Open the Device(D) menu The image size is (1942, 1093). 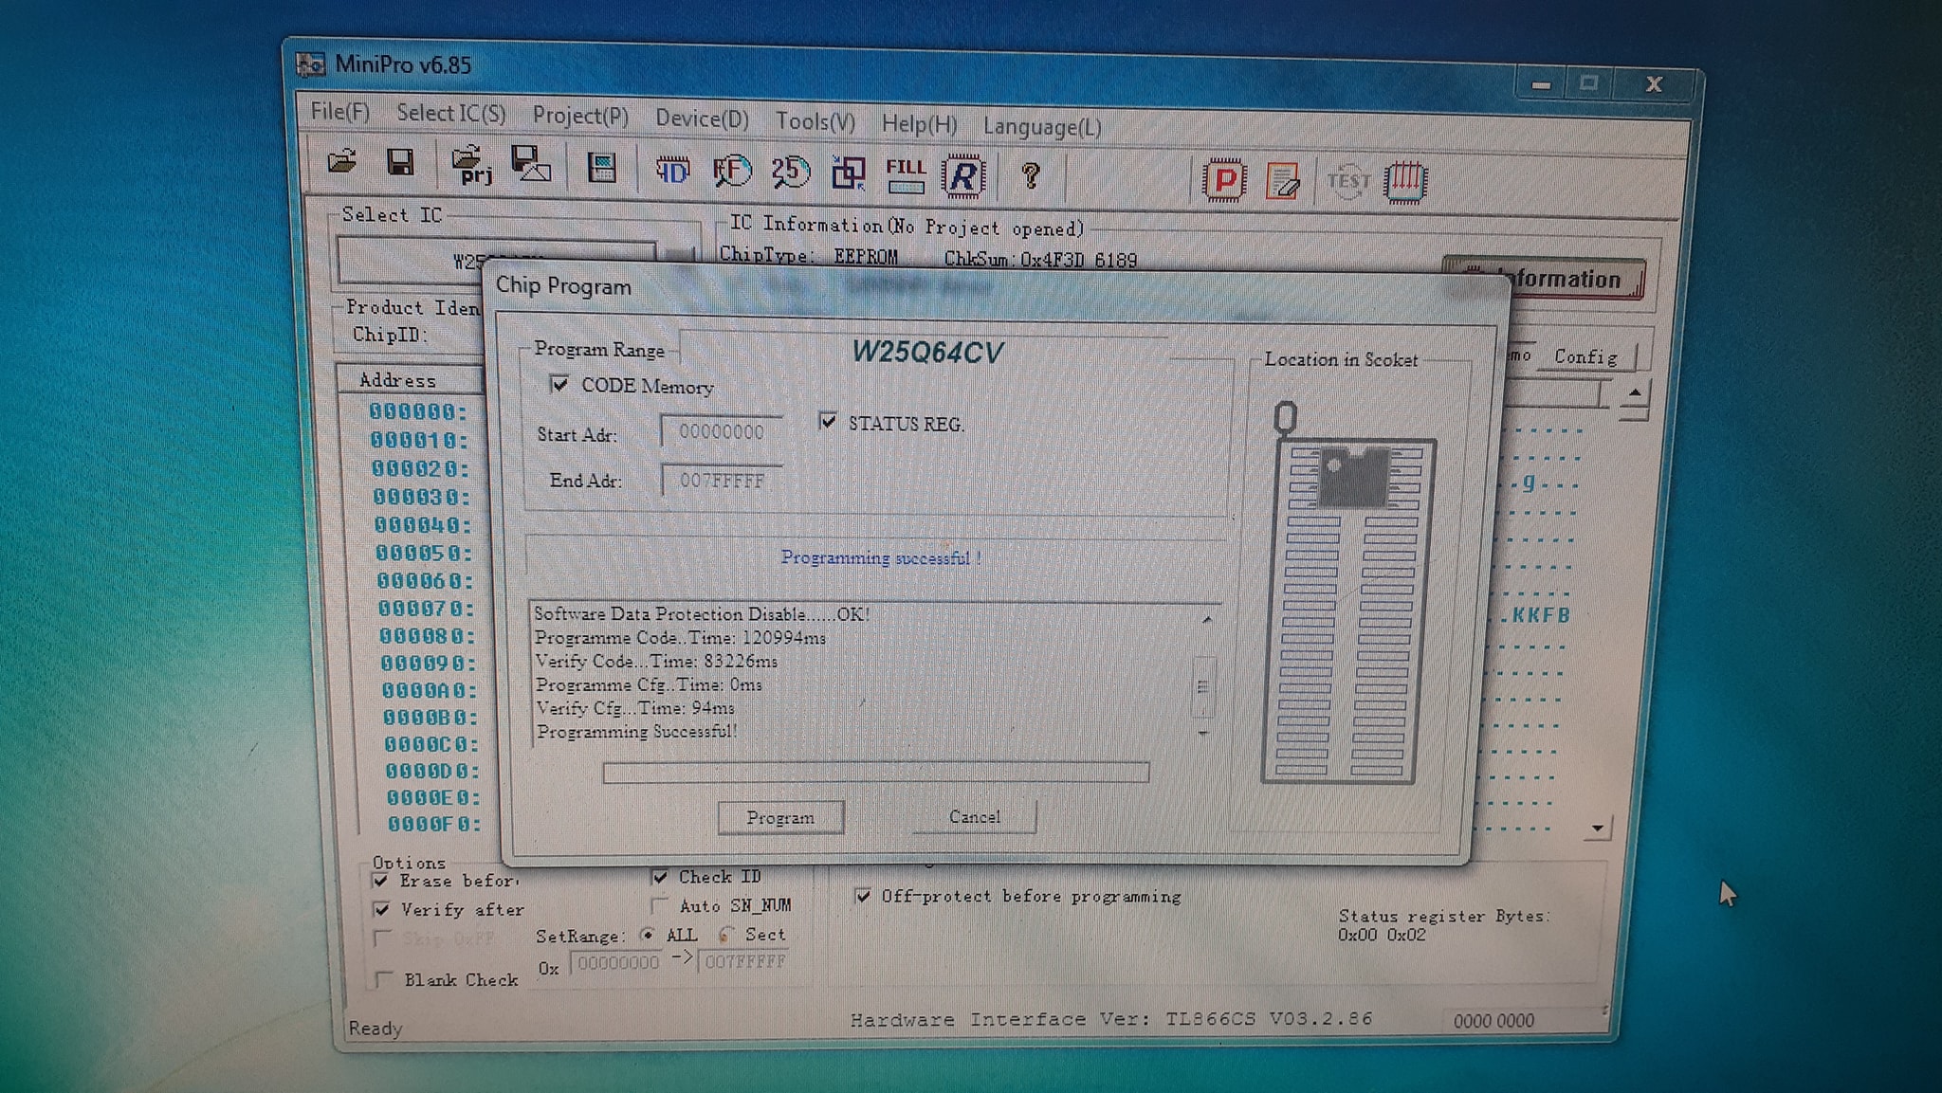pyautogui.click(x=702, y=118)
